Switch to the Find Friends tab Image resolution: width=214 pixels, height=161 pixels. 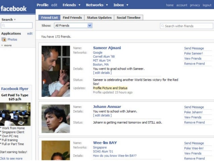click(x=72, y=17)
